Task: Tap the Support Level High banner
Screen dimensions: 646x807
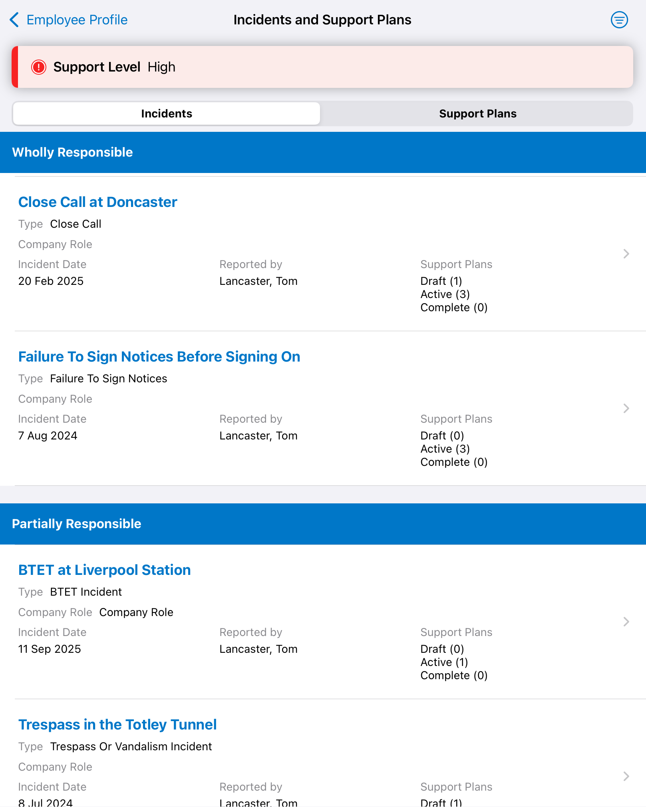Action: coord(322,67)
